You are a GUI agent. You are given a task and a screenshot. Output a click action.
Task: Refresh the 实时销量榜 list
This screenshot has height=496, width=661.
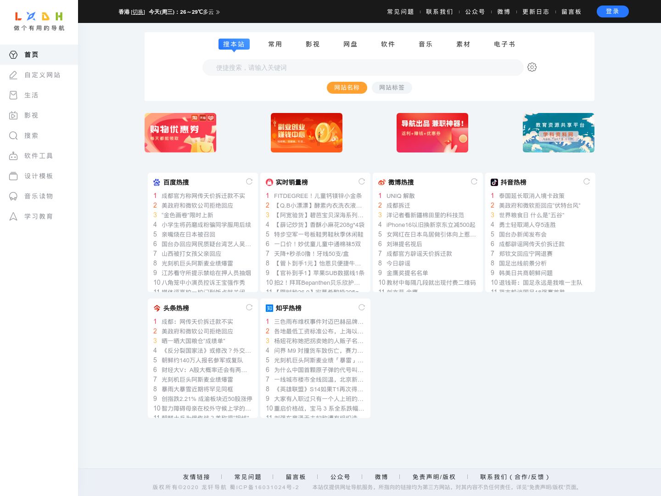point(362,181)
